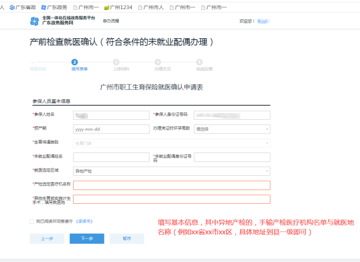
Task: Click the Guangdong government service platform logo
Action: (x=35, y=22)
